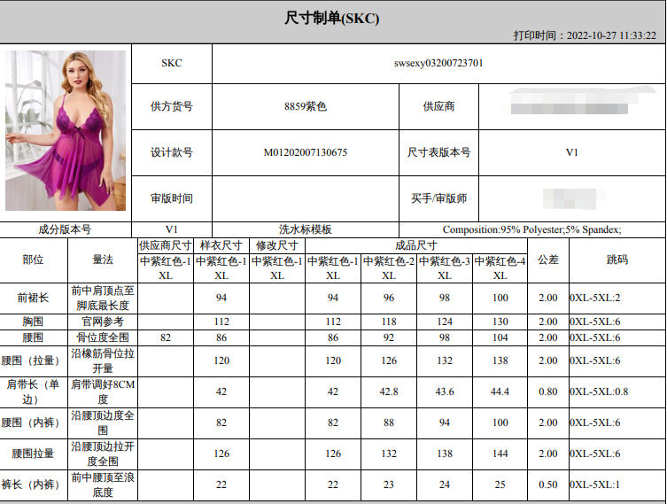Select the 跳码 column header
This screenshot has height=504, width=667.
[617, 260]
